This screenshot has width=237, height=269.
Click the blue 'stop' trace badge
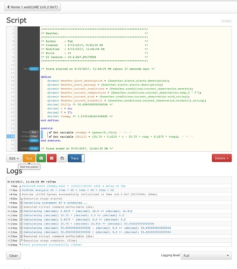pyautogui.click(x=34, y=148)
